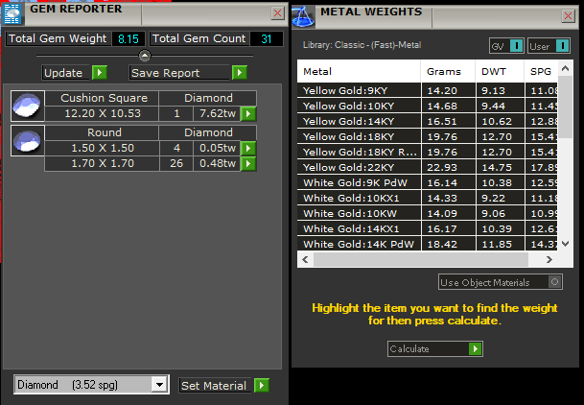Viewport: 584px width, 405px height.
Task: Collapse panel using the circular expander arrow
Action: 145,56
